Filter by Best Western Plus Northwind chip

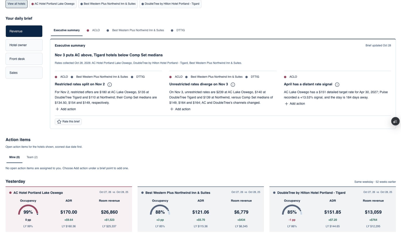108,4
